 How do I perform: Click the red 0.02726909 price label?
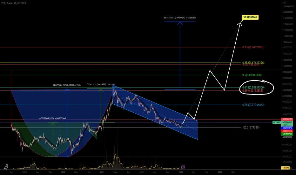(x=287, y=119)
